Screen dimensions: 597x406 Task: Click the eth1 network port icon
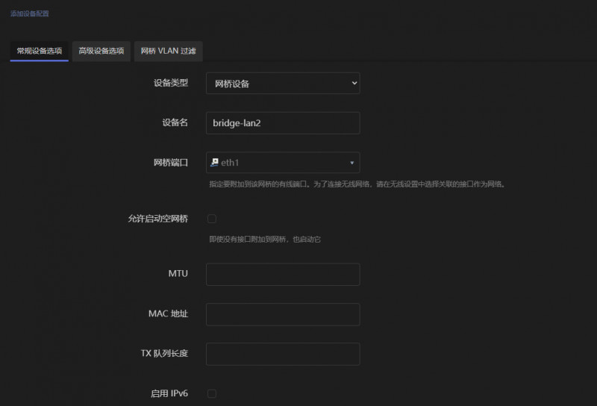(215, 162)
